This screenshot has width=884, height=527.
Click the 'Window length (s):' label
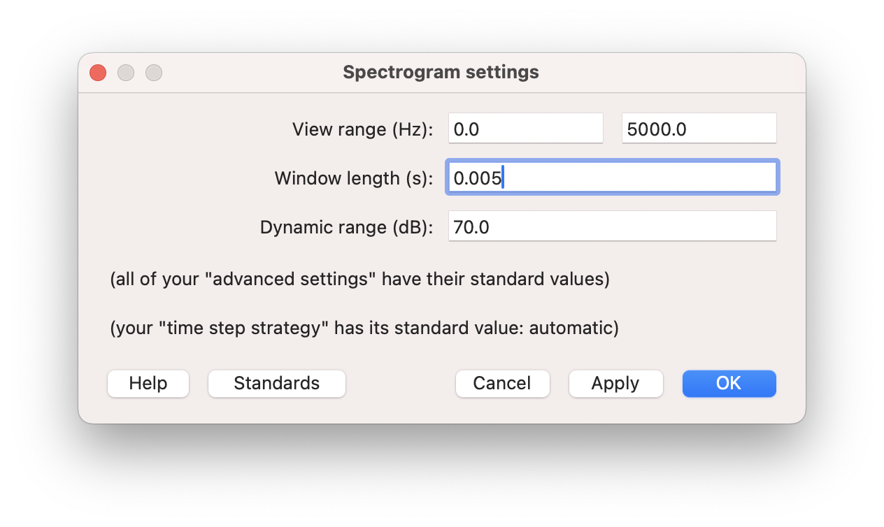pos(354,178)
